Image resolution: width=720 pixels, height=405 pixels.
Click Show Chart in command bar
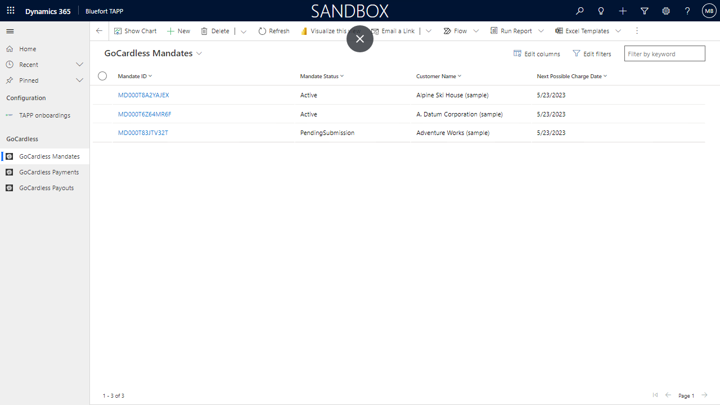(x=135, y=31)
